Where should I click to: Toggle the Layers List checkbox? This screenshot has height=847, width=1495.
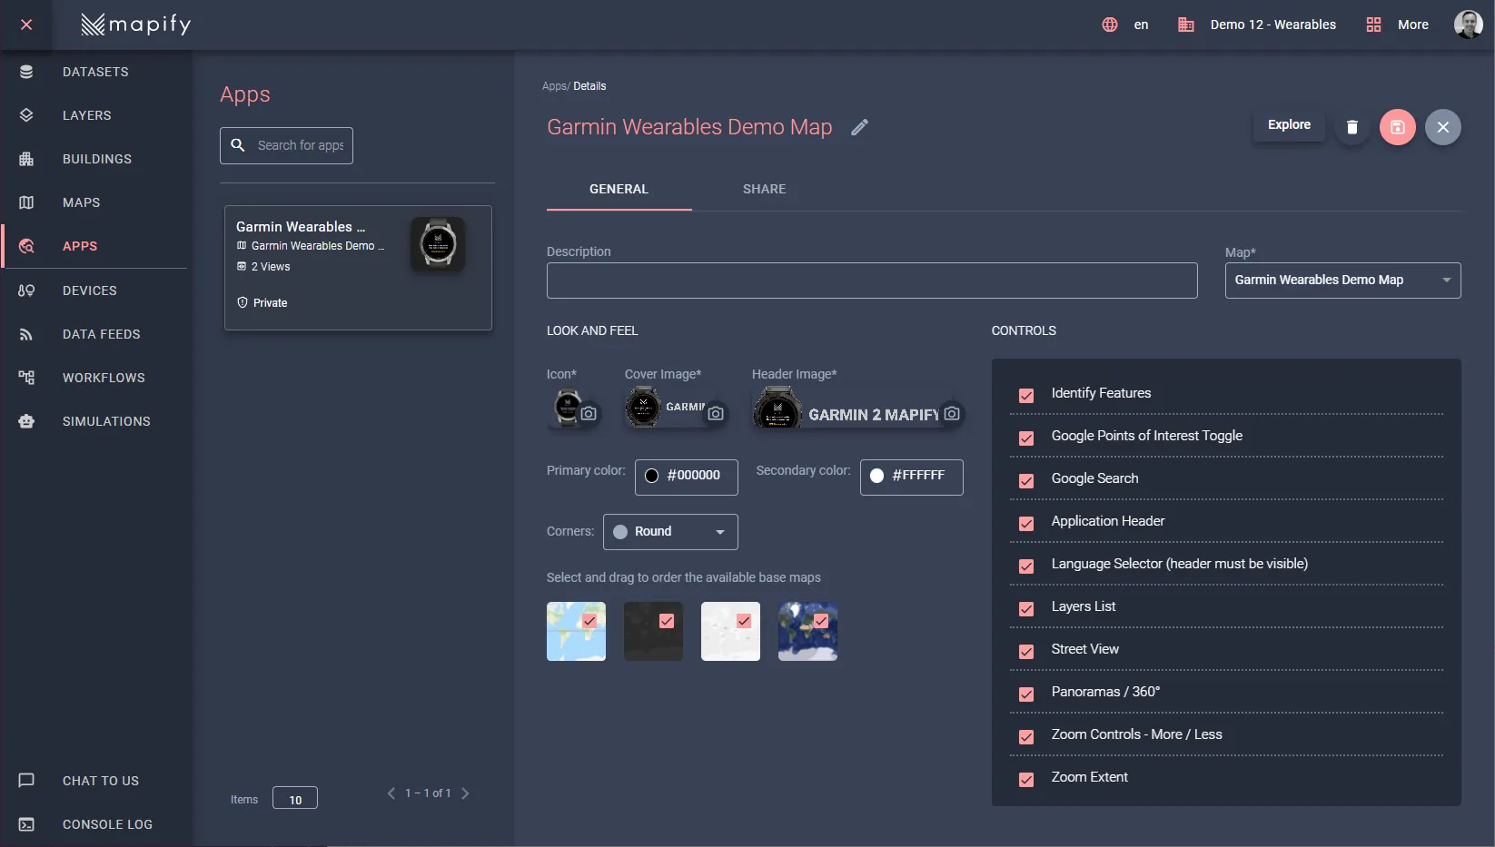point(1026,609)
